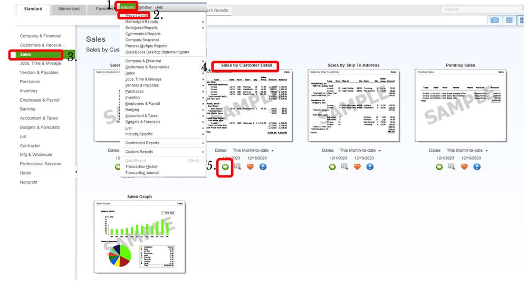Open info preview for Sales by Ship To Address
The width and height of the screenshot is (527, 296).
pyautogui.click(x=344, y=166)
